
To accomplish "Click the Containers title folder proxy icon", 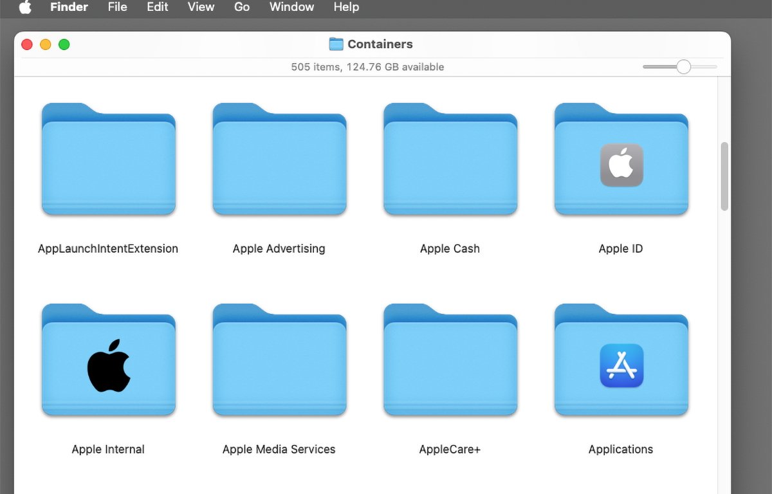I will pyautogui.click(x=336, y=44).
